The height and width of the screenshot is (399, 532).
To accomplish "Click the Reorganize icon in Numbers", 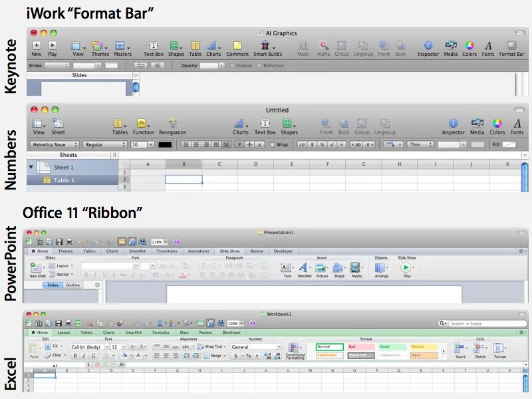I will [172, 122].
